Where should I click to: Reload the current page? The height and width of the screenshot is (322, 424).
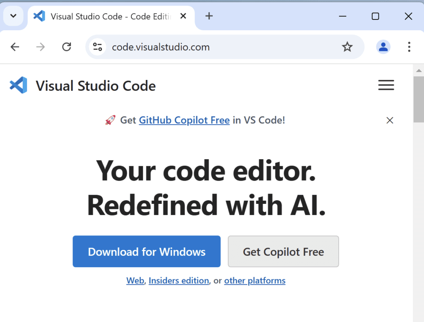(x=67, y=47)
